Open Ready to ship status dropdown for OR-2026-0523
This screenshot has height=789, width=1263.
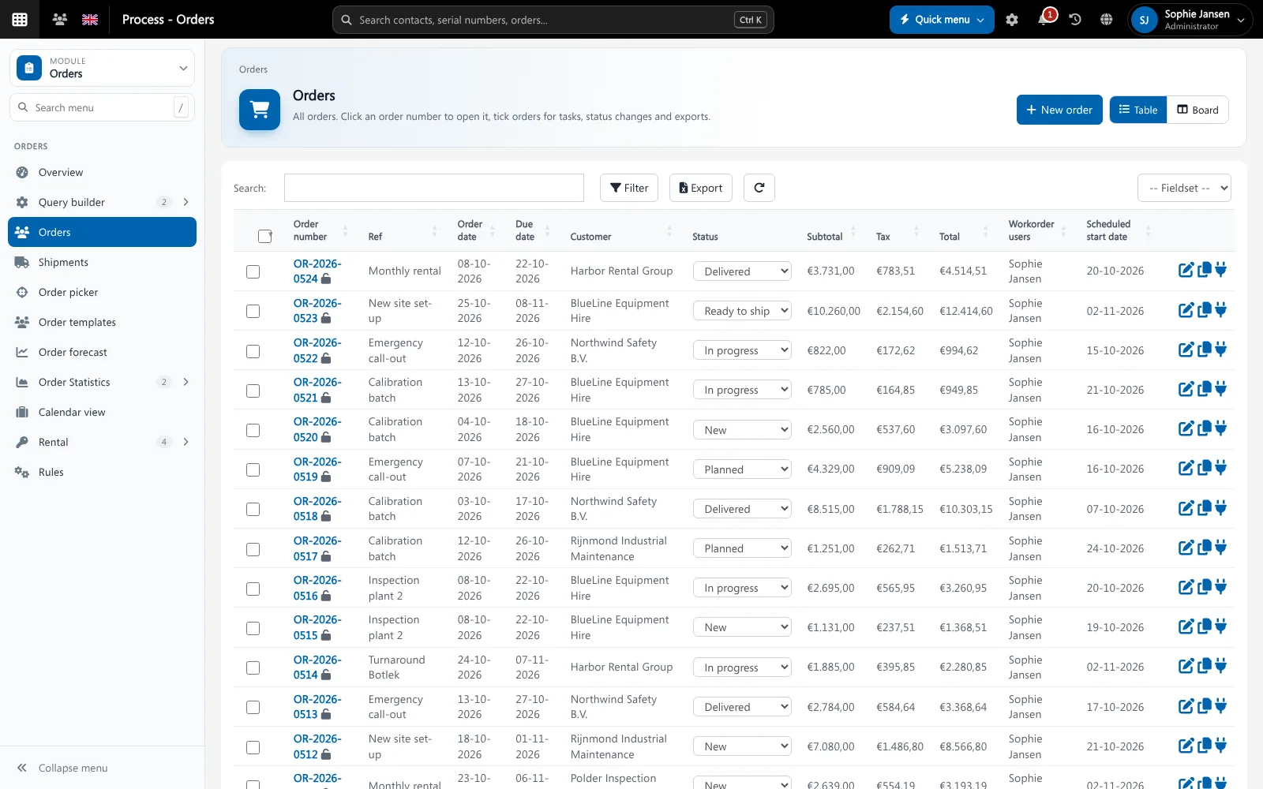[x=742, y=311]
